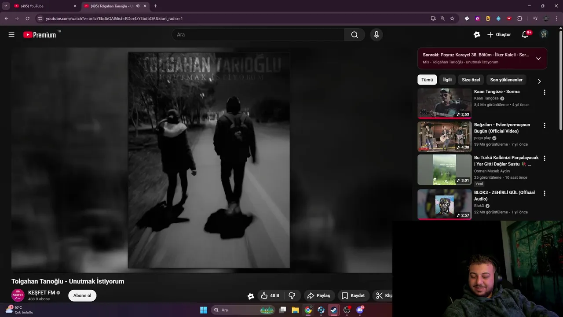
Task: Dislike the video with thumbs down
Action: pos(292,295)
